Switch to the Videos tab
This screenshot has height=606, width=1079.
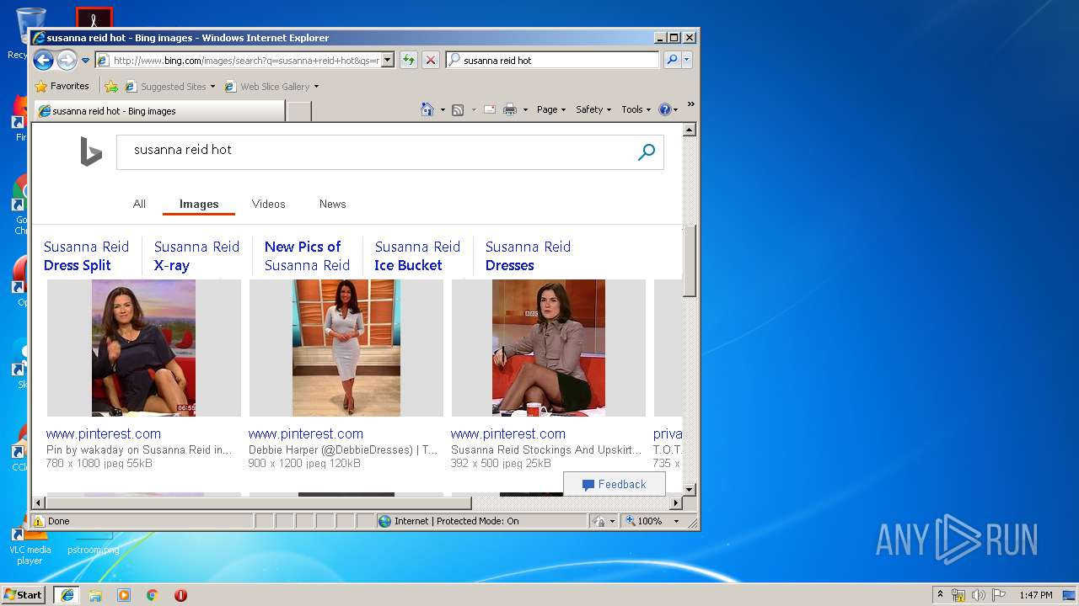point(268,204)
